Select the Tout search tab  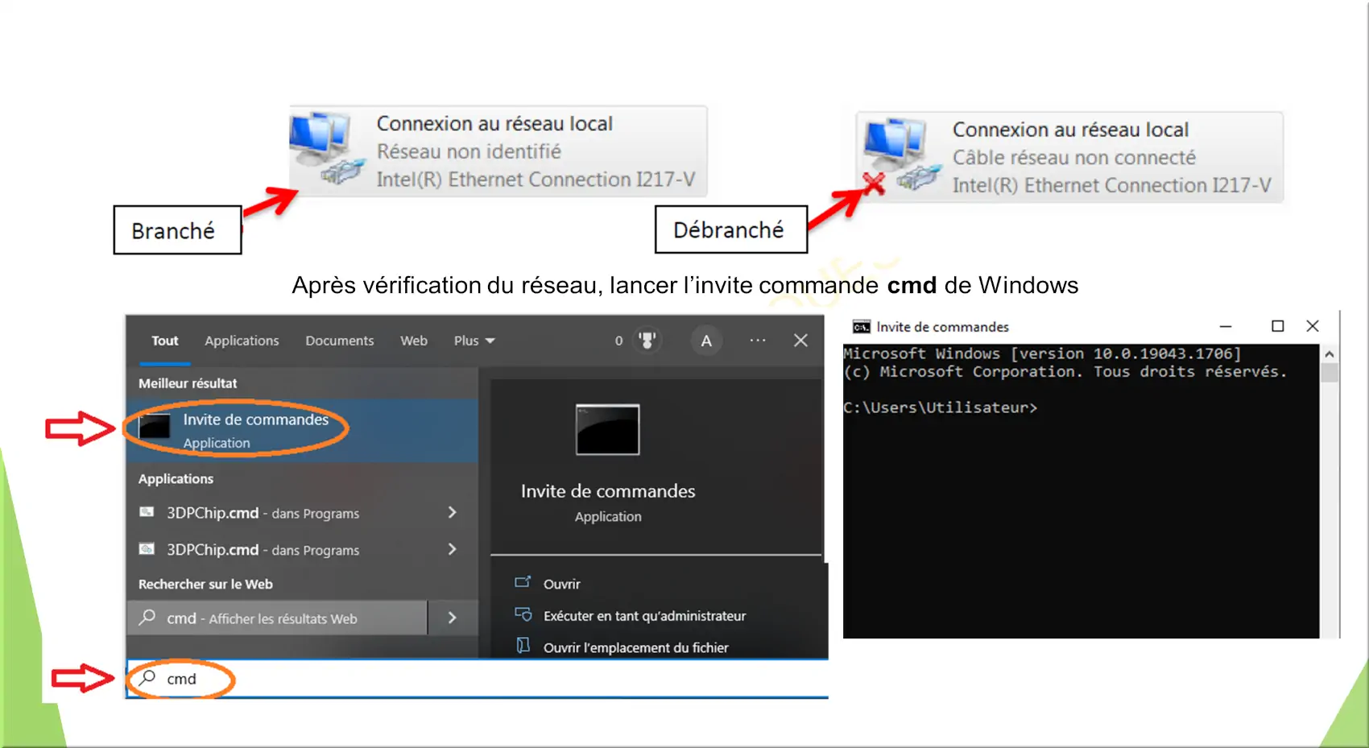coord(165,341)
